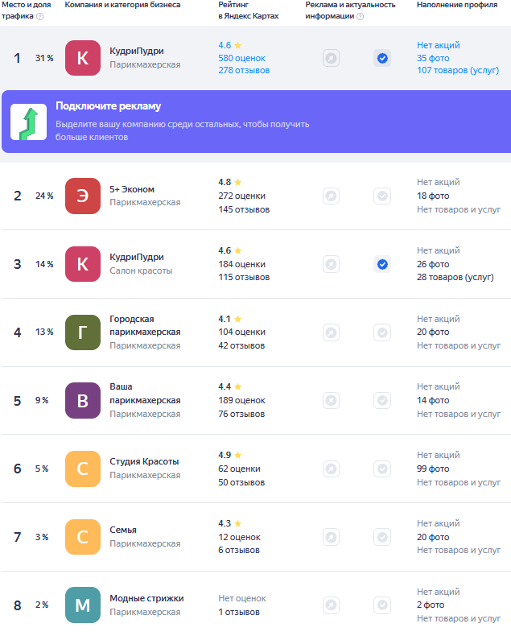Click '28 товаров (услуг)' in the third row

coord(455,277)
